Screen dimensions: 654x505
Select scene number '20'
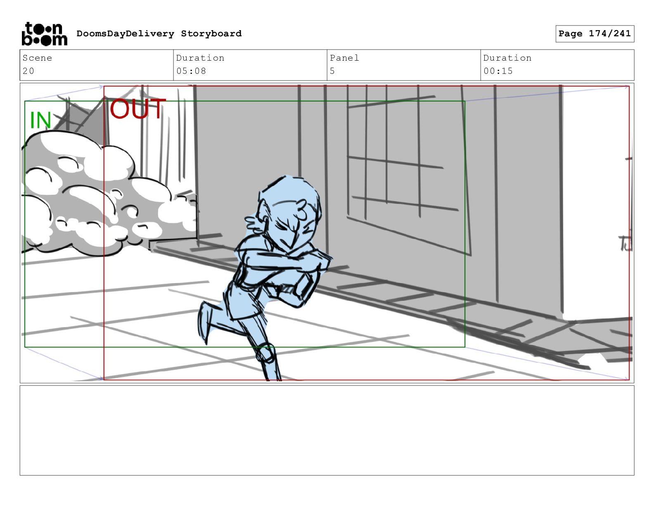click(x=28, y=71)
